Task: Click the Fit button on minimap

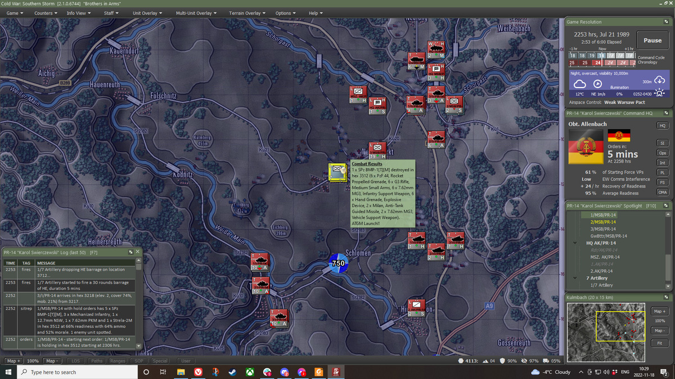Action: 659,343
